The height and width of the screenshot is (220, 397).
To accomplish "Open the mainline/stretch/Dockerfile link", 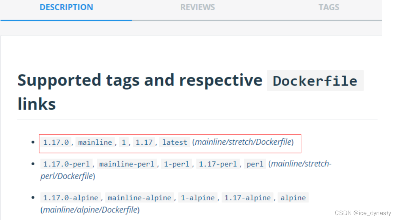I will pos(243,143).
